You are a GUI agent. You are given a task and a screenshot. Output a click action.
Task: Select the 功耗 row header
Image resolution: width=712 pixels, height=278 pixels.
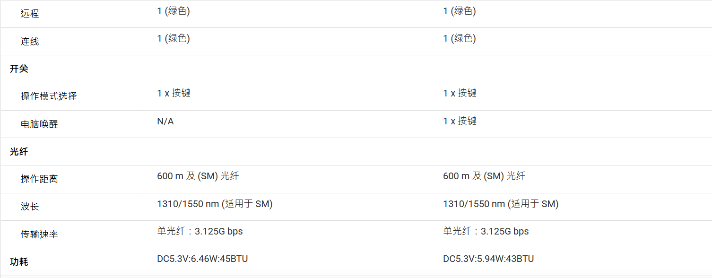(x=19, y=261)
